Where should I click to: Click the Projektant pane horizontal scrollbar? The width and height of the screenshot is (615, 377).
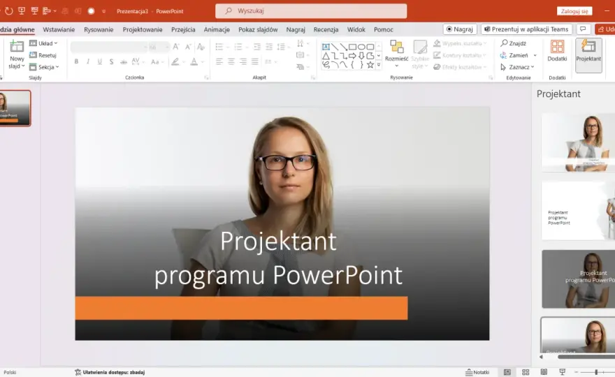586,357
